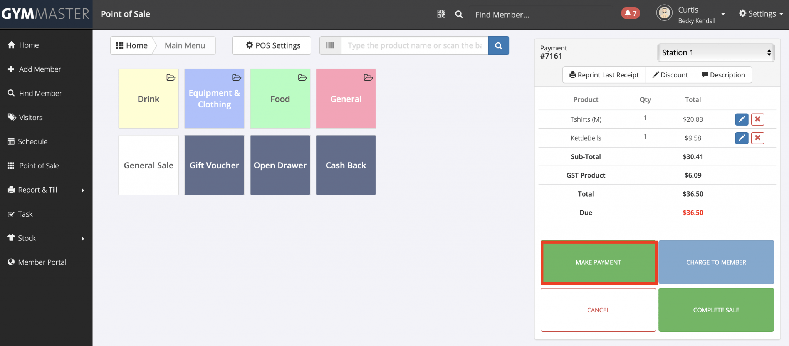Edit the KettleBells line item
The image size is (789, 346).
click(742, 138)
